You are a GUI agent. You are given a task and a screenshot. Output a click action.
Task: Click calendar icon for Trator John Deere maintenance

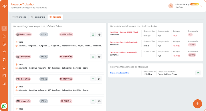click(198, 73)
